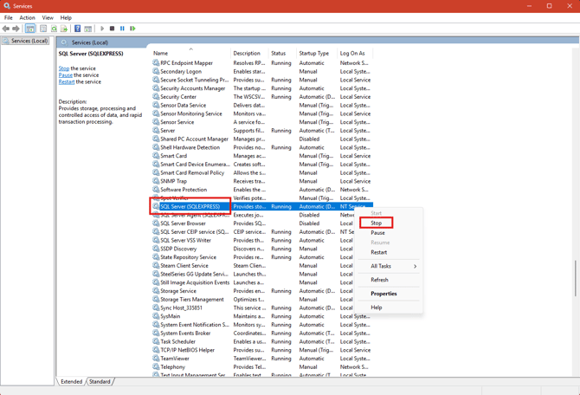
Task: Switch to the Standard tab
Action: click(100, 381)
